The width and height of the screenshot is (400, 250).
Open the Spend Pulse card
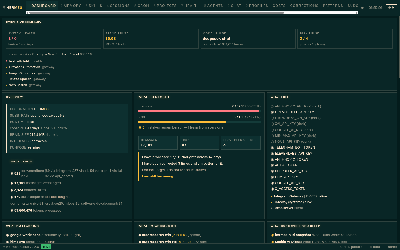point(151,39)
